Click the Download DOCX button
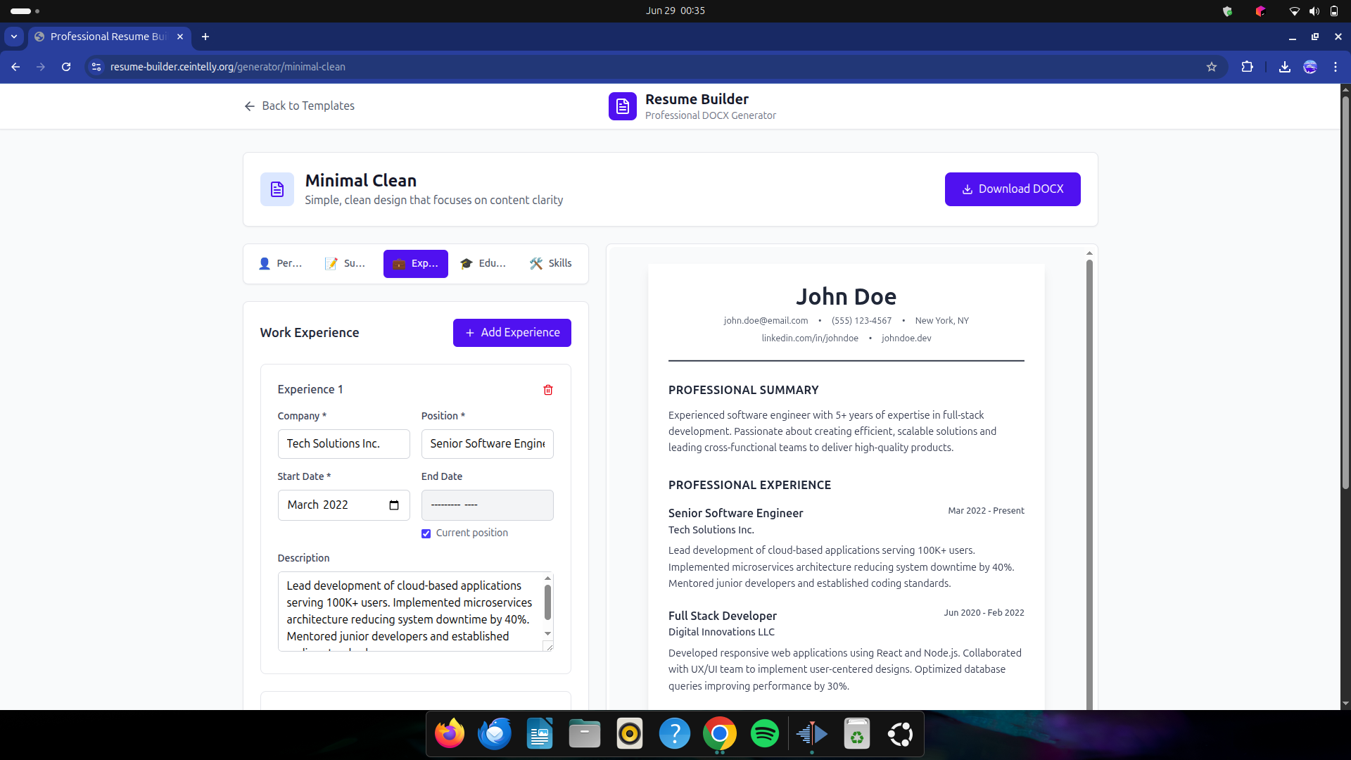1351x760 pixels. (x=1012, y=189)
